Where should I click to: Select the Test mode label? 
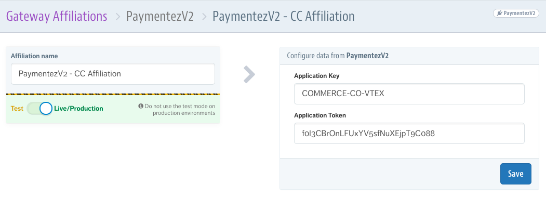(x=17, y=109)
